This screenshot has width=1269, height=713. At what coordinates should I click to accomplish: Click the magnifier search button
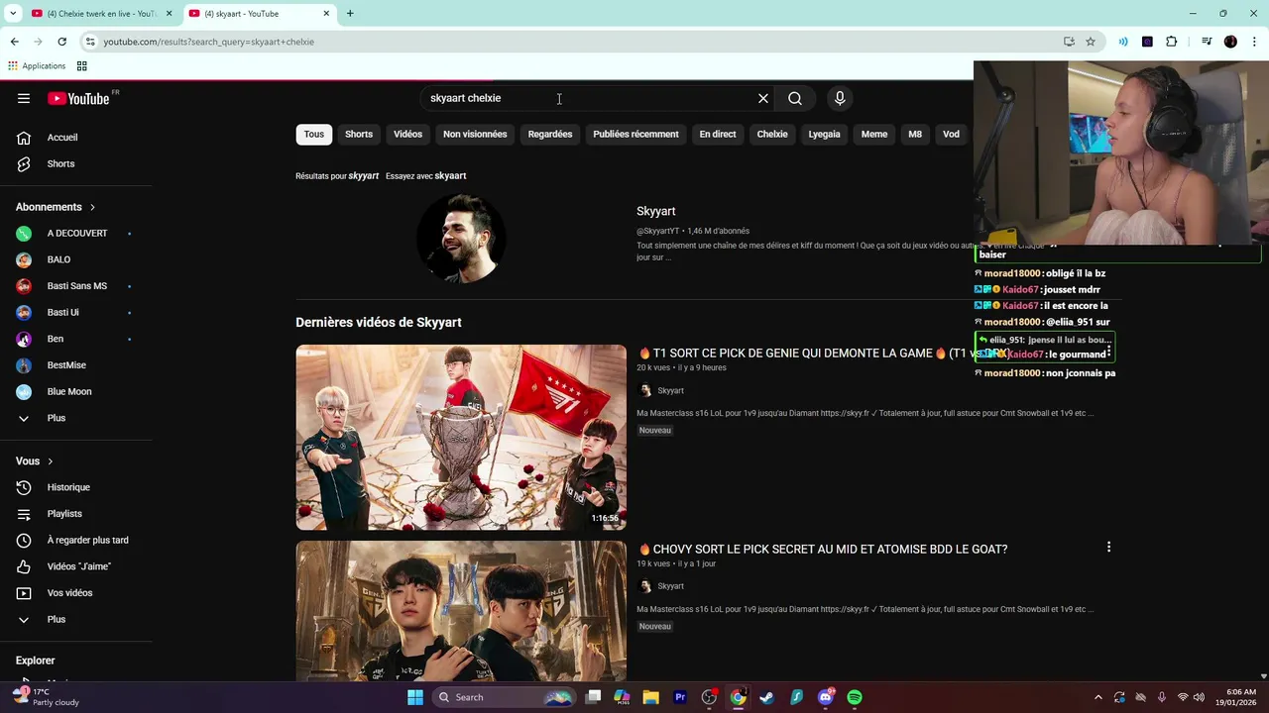tap(795, 98)
